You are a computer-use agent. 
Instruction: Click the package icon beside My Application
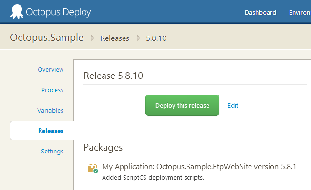pos(93,168)
